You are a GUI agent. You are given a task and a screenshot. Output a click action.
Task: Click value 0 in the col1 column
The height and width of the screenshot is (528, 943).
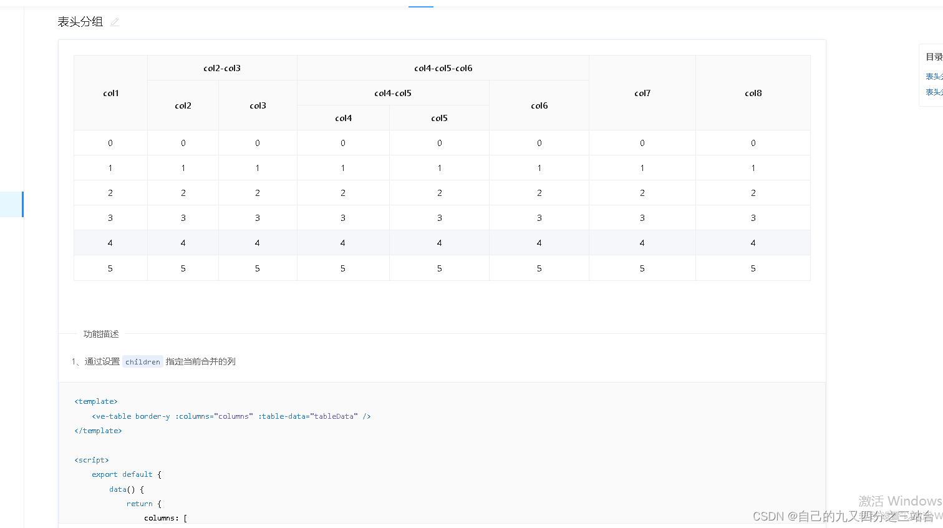pyautogui.click(x=110, y=143)
